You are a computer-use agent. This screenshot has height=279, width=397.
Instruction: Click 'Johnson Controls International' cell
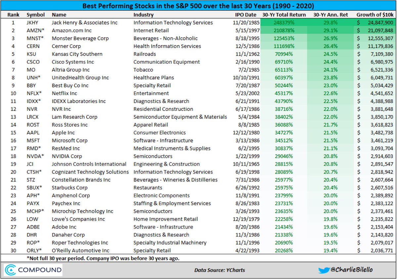[x=89, y=164]
